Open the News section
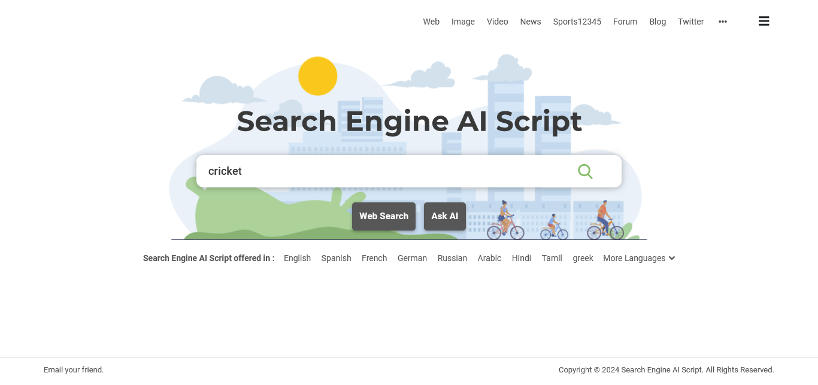The height and width of the screenshot is (385, 818). point(531,22)
